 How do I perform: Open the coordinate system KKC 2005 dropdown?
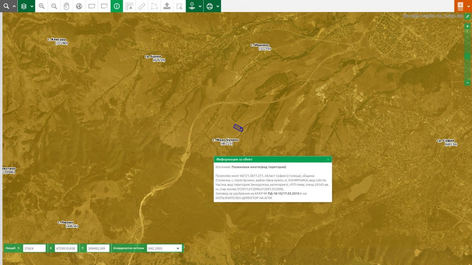164,248
